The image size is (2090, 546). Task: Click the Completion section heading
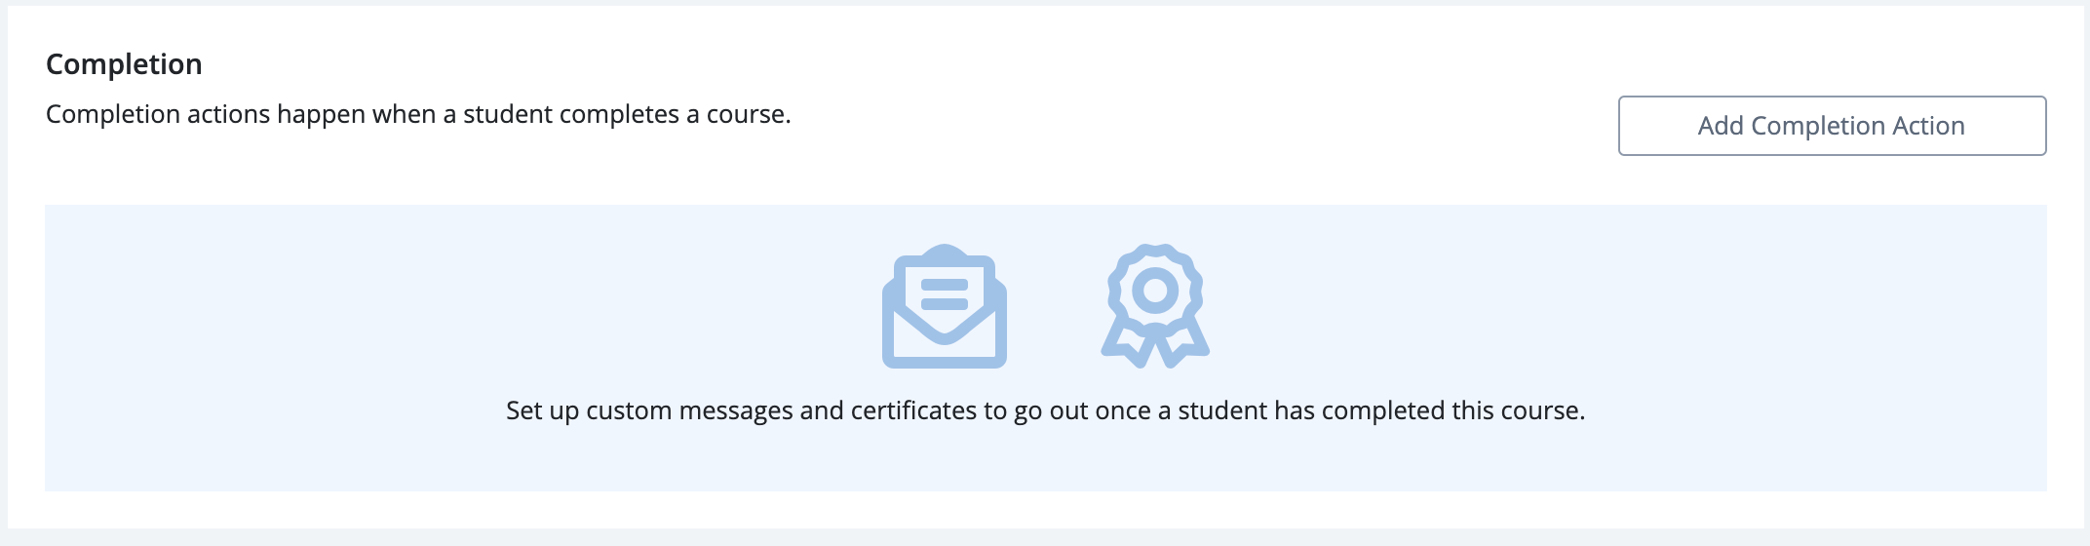(124, 64)
